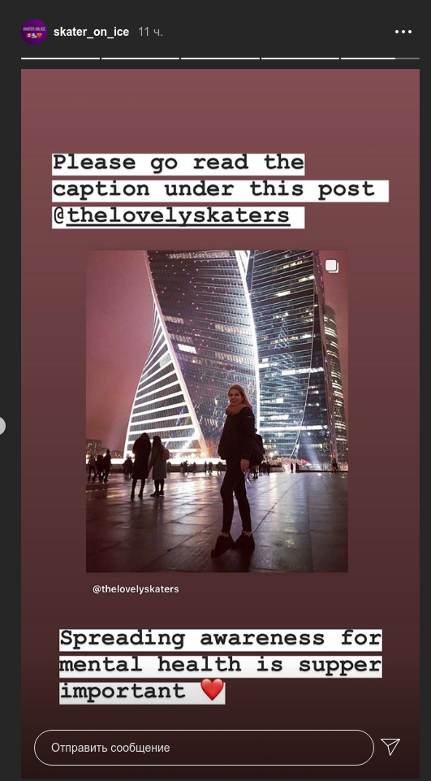Screen dimensions: 431x781
Task: Jump to the fourth story progress segment
Action: click(300, 59)
